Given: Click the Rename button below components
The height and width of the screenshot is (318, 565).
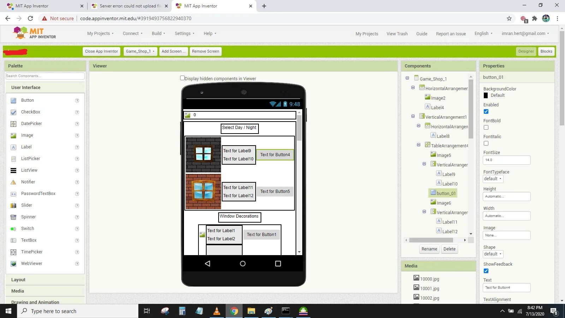Looking at the screenshot, I should click(x=429, y=249).
